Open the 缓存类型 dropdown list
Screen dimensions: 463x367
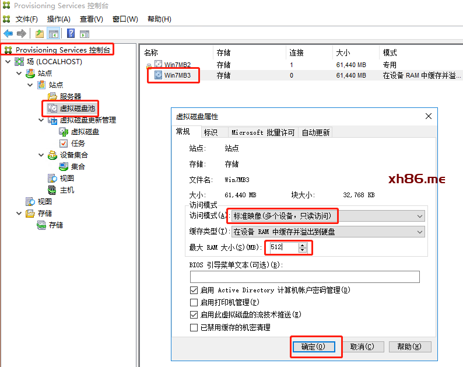[420, 232]
